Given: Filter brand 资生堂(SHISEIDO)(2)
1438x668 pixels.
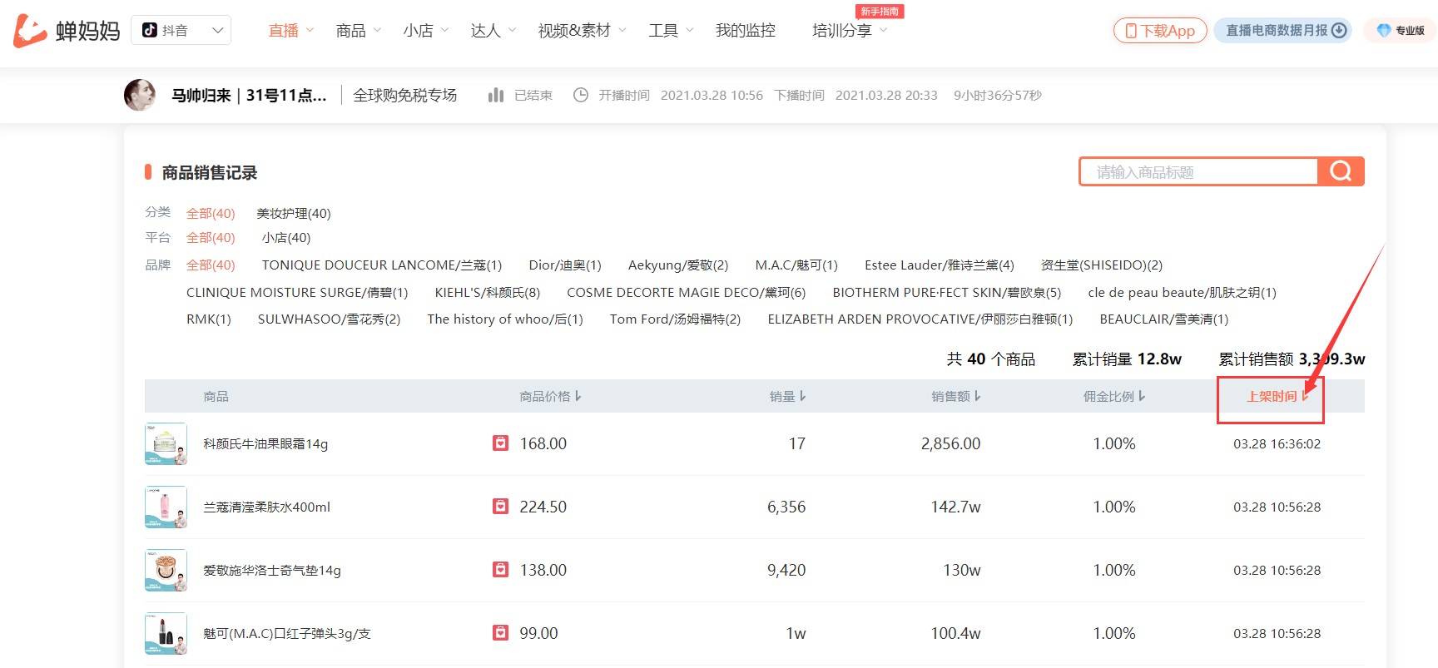Looking at the screenshot, I should pyautogui.click(x=1102, y=265).
